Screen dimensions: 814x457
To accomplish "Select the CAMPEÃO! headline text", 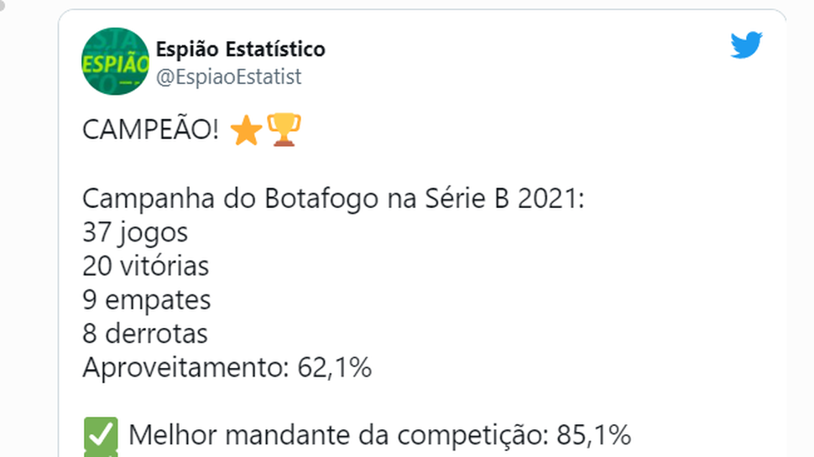I will (x=150, y=130).
